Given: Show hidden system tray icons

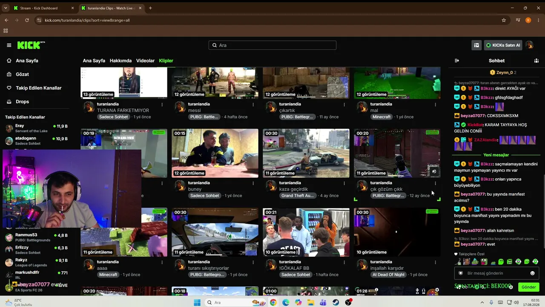Looking at the screenshot, I should [482, 302].
